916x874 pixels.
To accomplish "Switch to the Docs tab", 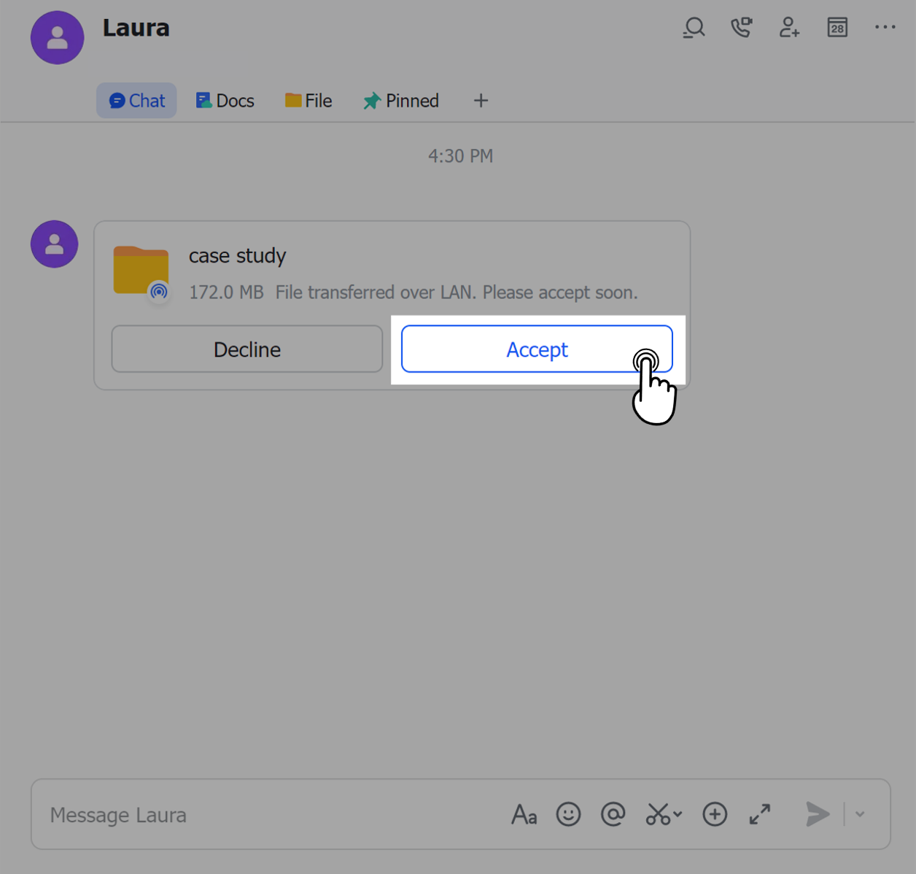I will [x=225, y=100].
